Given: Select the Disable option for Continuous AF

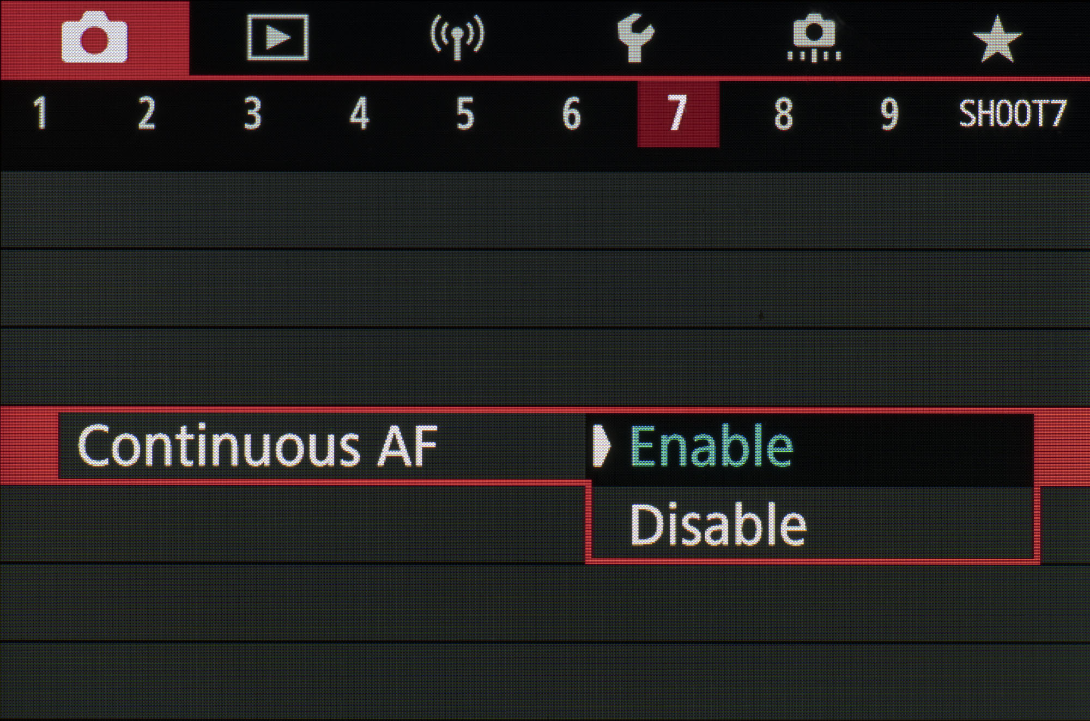Looking at the screenshot, I should click(x=717, y=524).
